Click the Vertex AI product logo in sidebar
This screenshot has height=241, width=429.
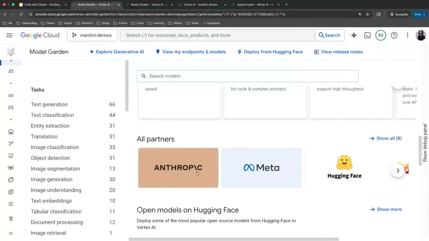pyautogui.click(x=11, y=52)
